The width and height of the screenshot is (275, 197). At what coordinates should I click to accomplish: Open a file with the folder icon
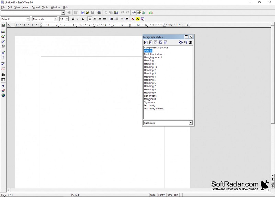(88, 13)
